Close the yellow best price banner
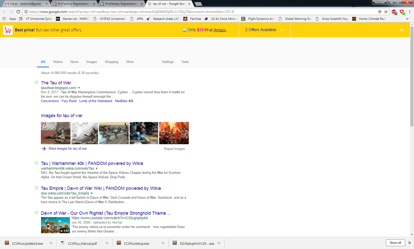 [x=402, y=30]
